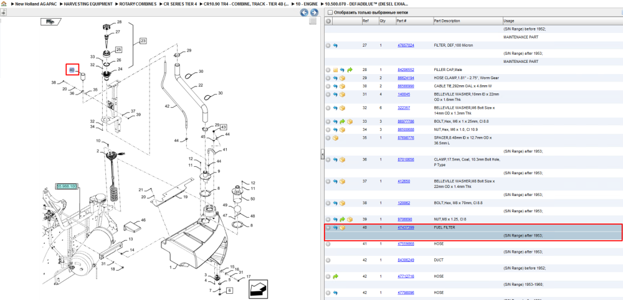Open part number 140045 link
Viewport: 623px width, 300px height.
[404, 95]
